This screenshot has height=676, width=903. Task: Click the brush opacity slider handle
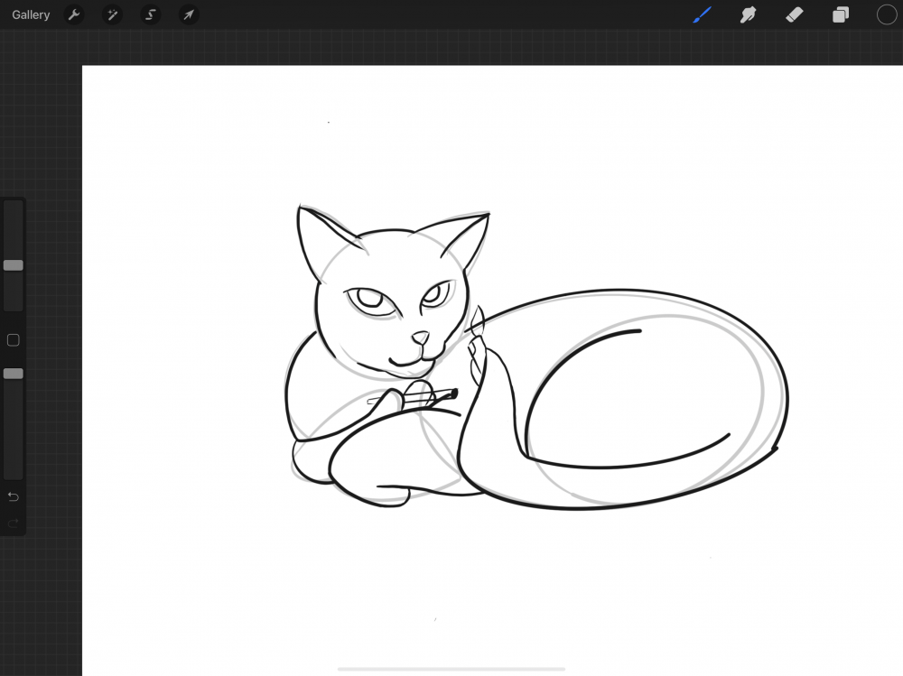tap(14, 374)
